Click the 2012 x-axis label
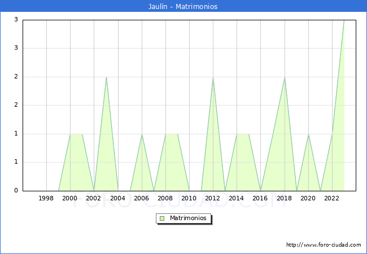 tap(212, 198)
